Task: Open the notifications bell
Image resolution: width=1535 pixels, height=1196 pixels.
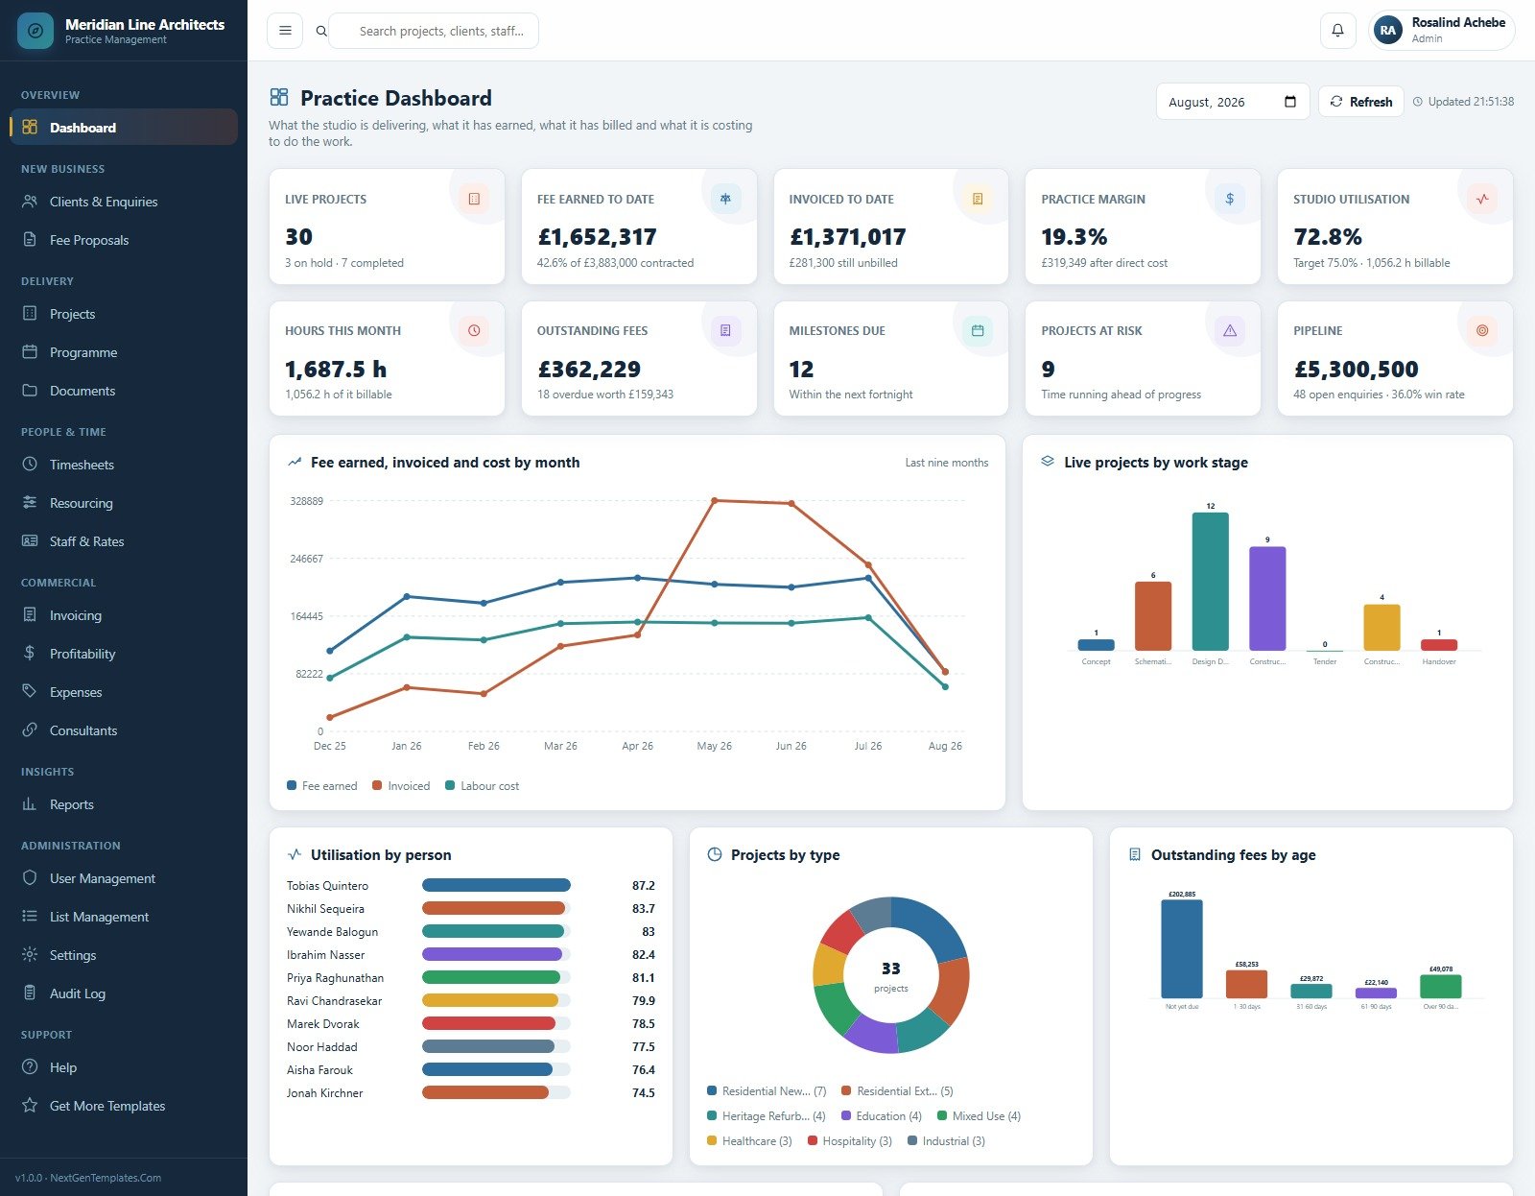Action: click(1337, 31)
